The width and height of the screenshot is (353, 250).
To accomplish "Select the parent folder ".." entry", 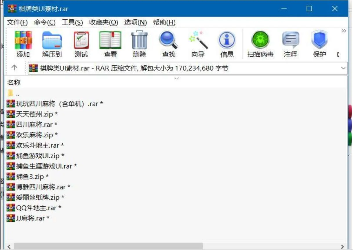I will (17, 94).
